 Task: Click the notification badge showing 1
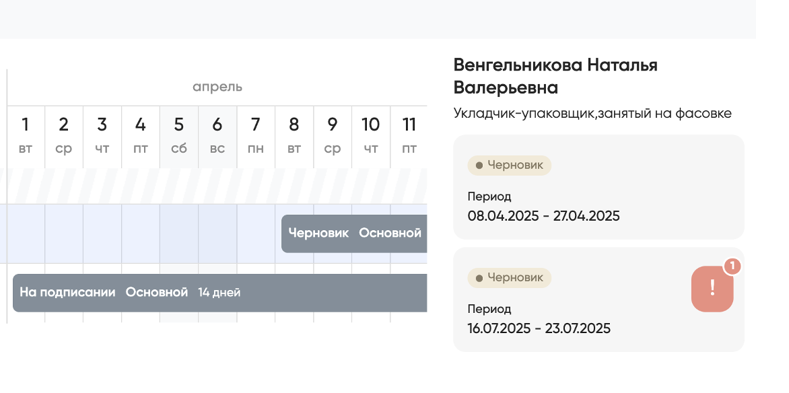pyautogui.click(x=732, y=266)
